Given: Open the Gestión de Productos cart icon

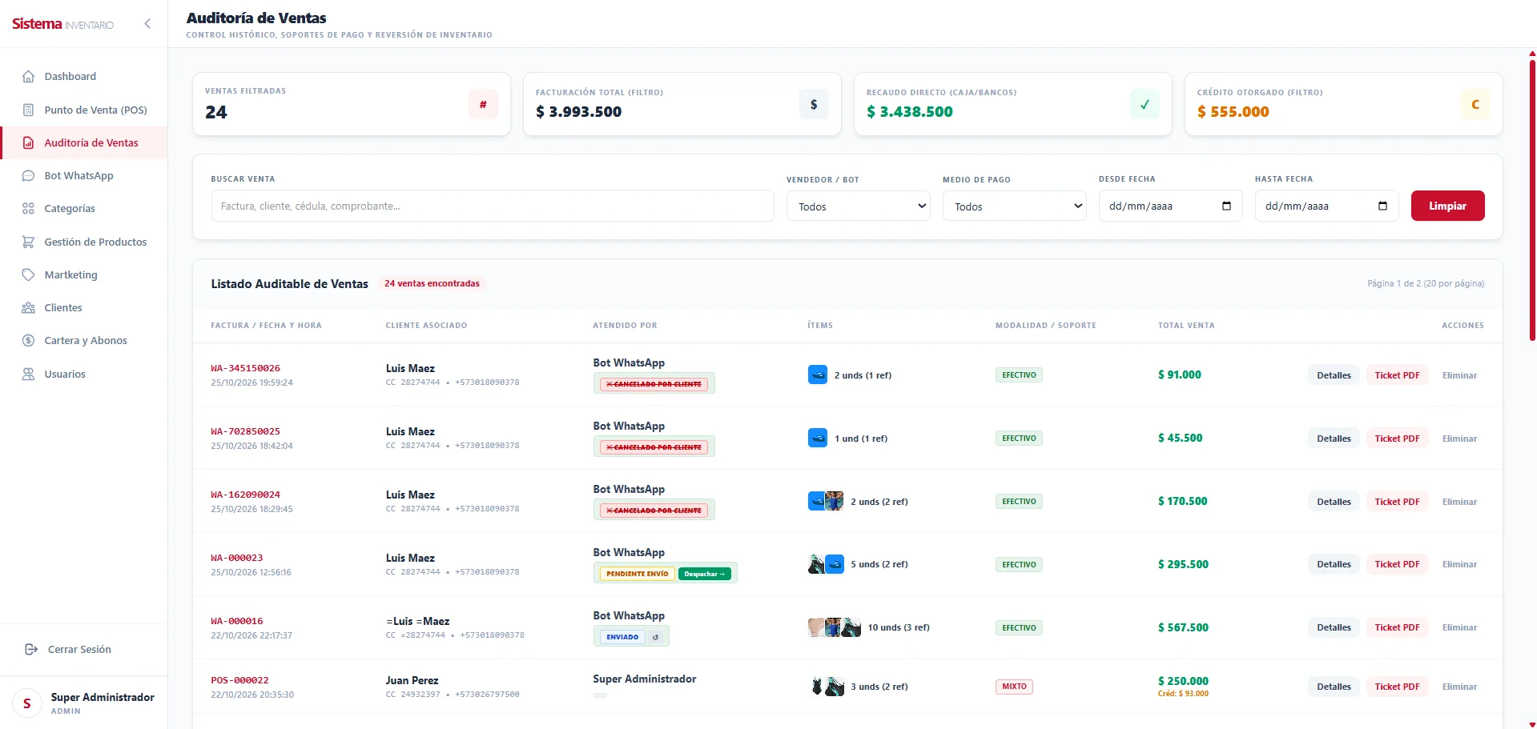Looking at the screenshot, I should click(29, 242).
